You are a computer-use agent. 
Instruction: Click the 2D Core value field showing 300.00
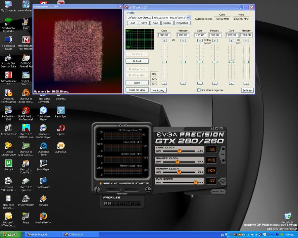coord(164,35)
